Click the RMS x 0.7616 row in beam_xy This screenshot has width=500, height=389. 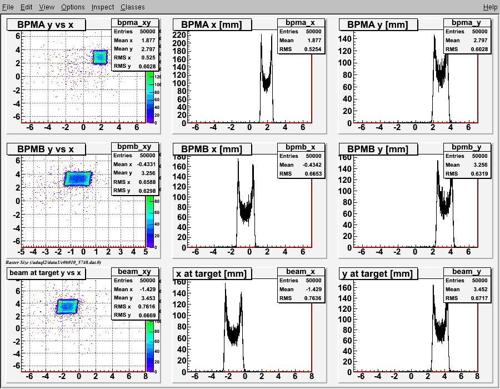coord(134,306)
